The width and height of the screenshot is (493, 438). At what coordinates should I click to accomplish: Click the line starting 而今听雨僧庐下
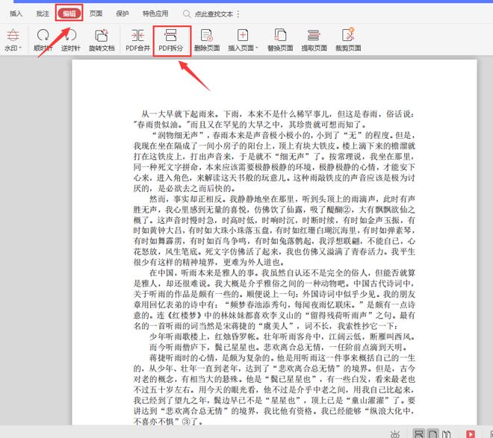[279, 347]
